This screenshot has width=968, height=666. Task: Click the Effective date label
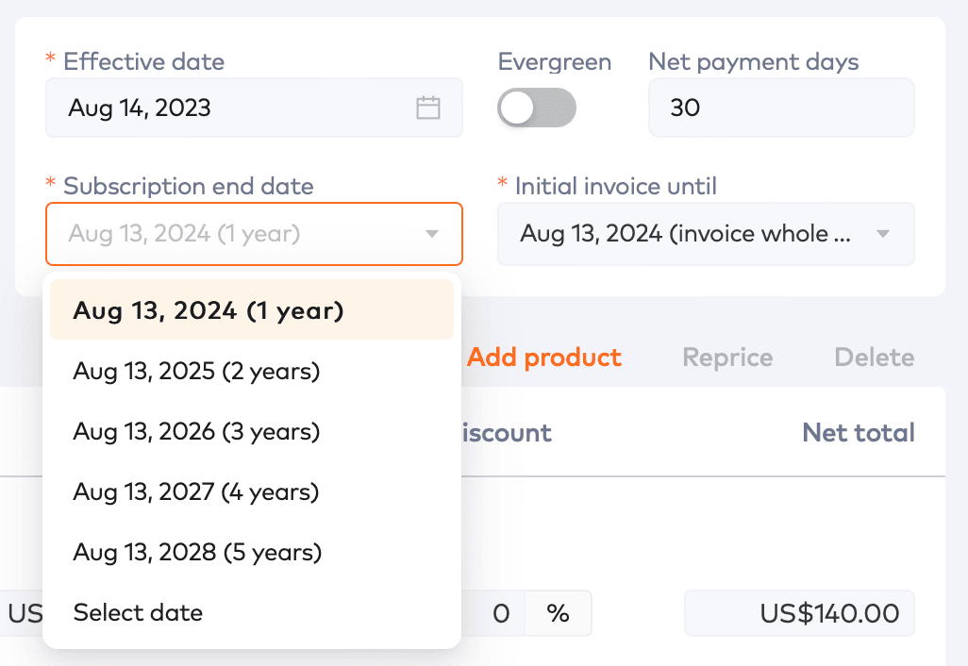(143, 61)
